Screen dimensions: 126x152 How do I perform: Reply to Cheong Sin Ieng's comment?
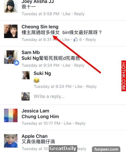click(x=91, y=40)
